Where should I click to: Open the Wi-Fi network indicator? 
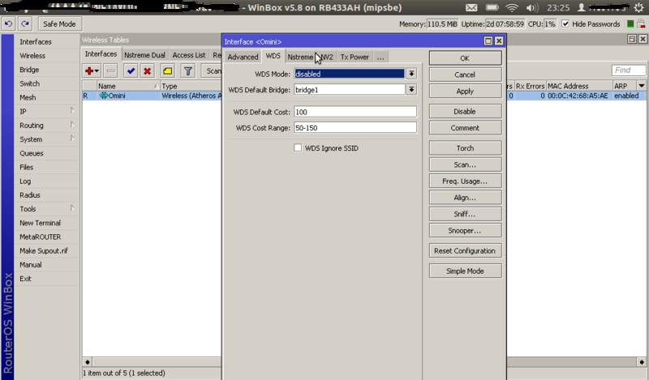pos(512,7)
